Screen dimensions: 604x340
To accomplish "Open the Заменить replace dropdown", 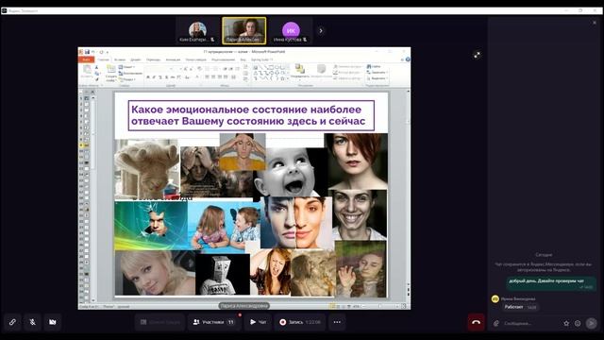I will [377, 73].
